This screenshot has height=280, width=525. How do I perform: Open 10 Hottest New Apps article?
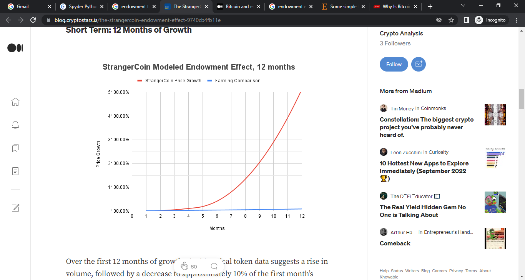tap(424, 171)
